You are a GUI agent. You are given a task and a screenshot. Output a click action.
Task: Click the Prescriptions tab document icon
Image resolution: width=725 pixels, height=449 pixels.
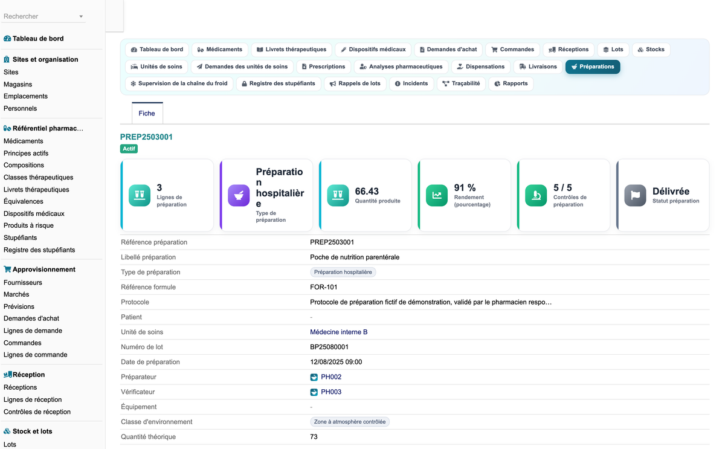click(304, 66)
